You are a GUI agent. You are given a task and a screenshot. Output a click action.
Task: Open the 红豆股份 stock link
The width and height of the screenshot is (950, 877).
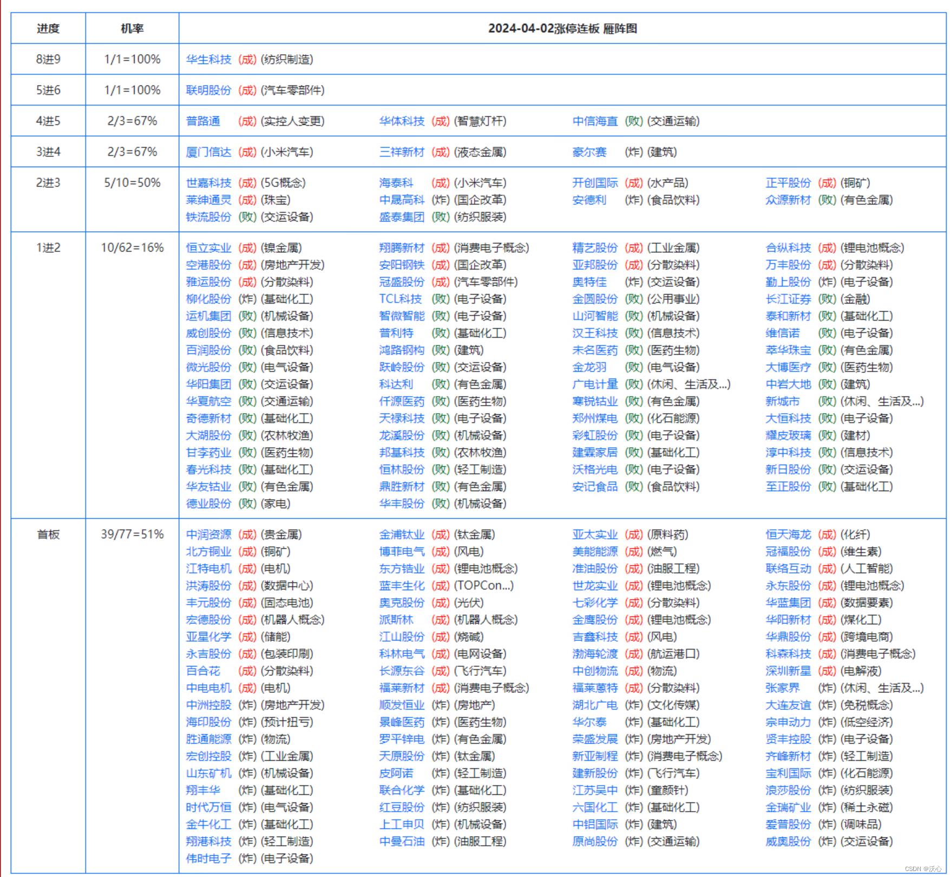402,807
